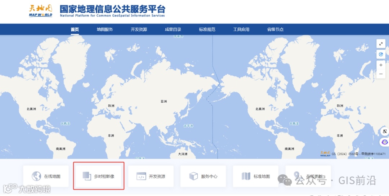The height and width of the screenshot is (196, 389).
Task: Click the 亚洲 label on the map
Action: click(x=164, y=102)
